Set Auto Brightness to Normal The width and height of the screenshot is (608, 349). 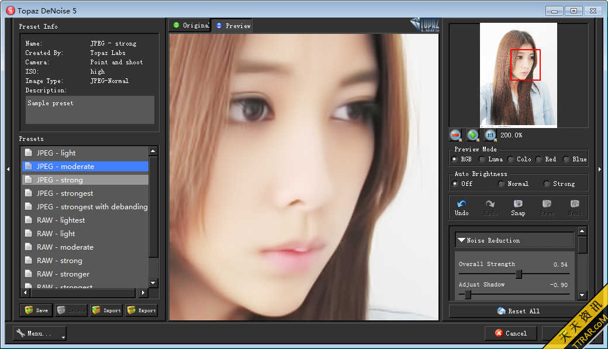pos(501,184)
